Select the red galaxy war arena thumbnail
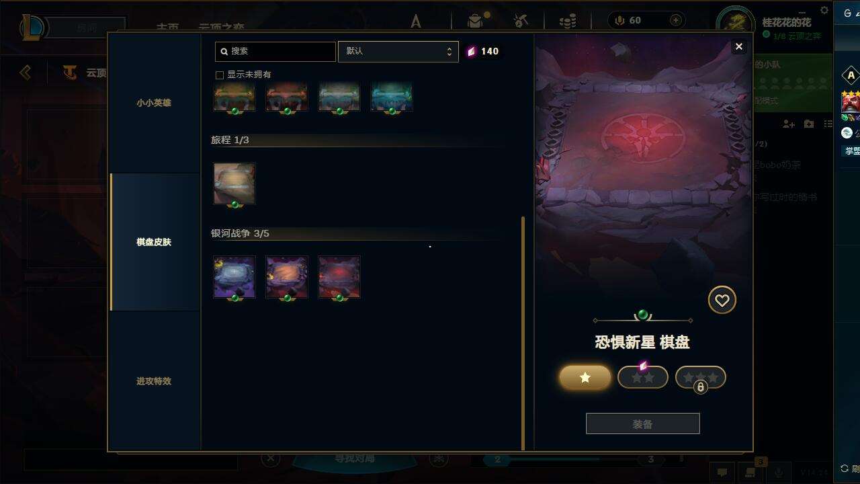Viewport: 860px width, 484px height. [x=339, y=277]
